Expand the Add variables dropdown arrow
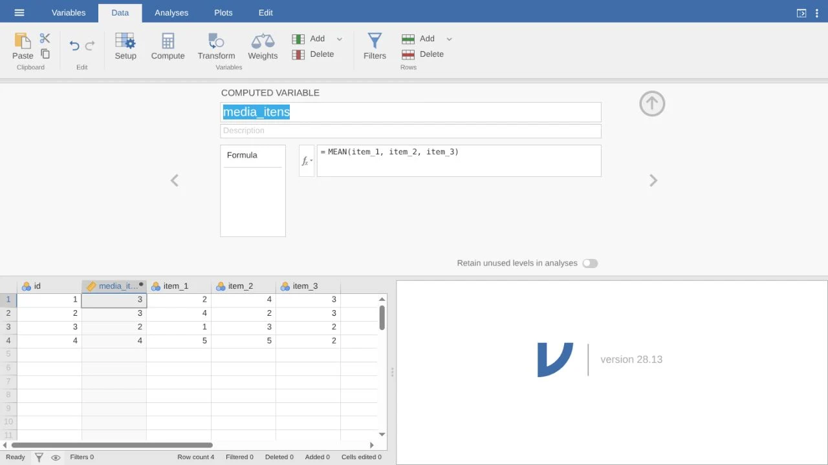828x465 pixels. point(340,39)
